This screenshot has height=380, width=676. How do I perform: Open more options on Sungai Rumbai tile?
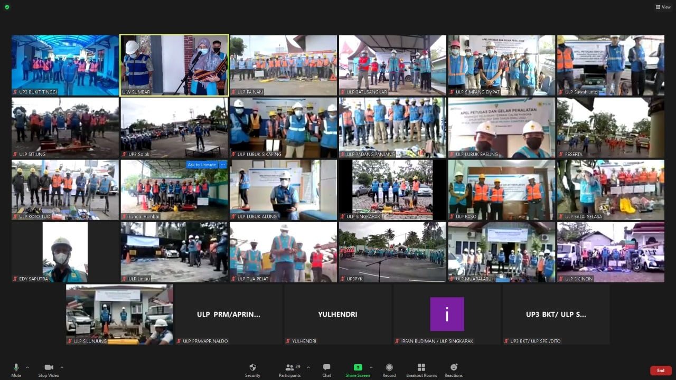tap(223, 165)
